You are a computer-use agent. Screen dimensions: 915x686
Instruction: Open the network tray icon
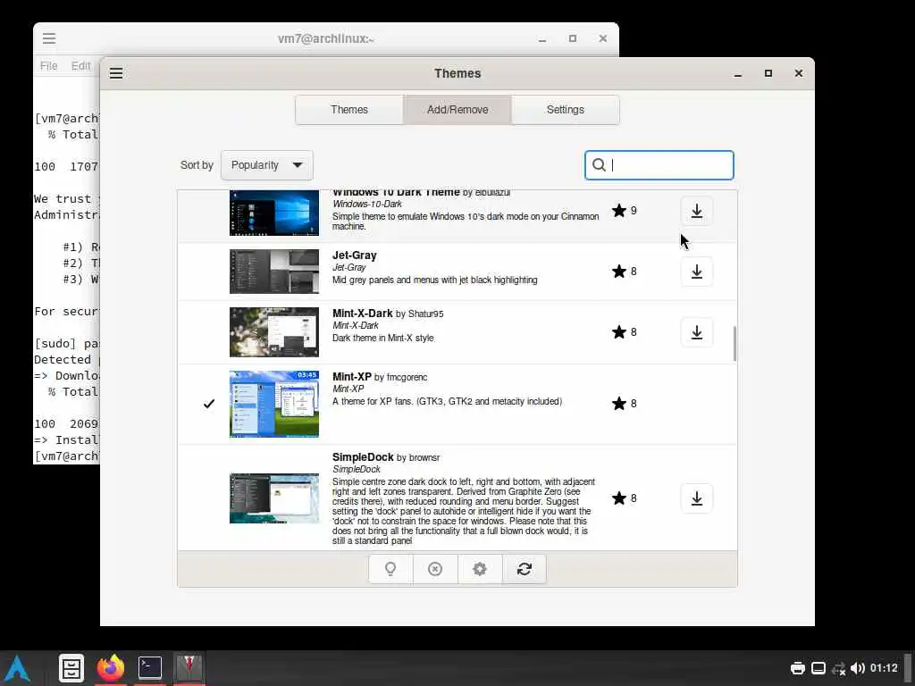839,668
